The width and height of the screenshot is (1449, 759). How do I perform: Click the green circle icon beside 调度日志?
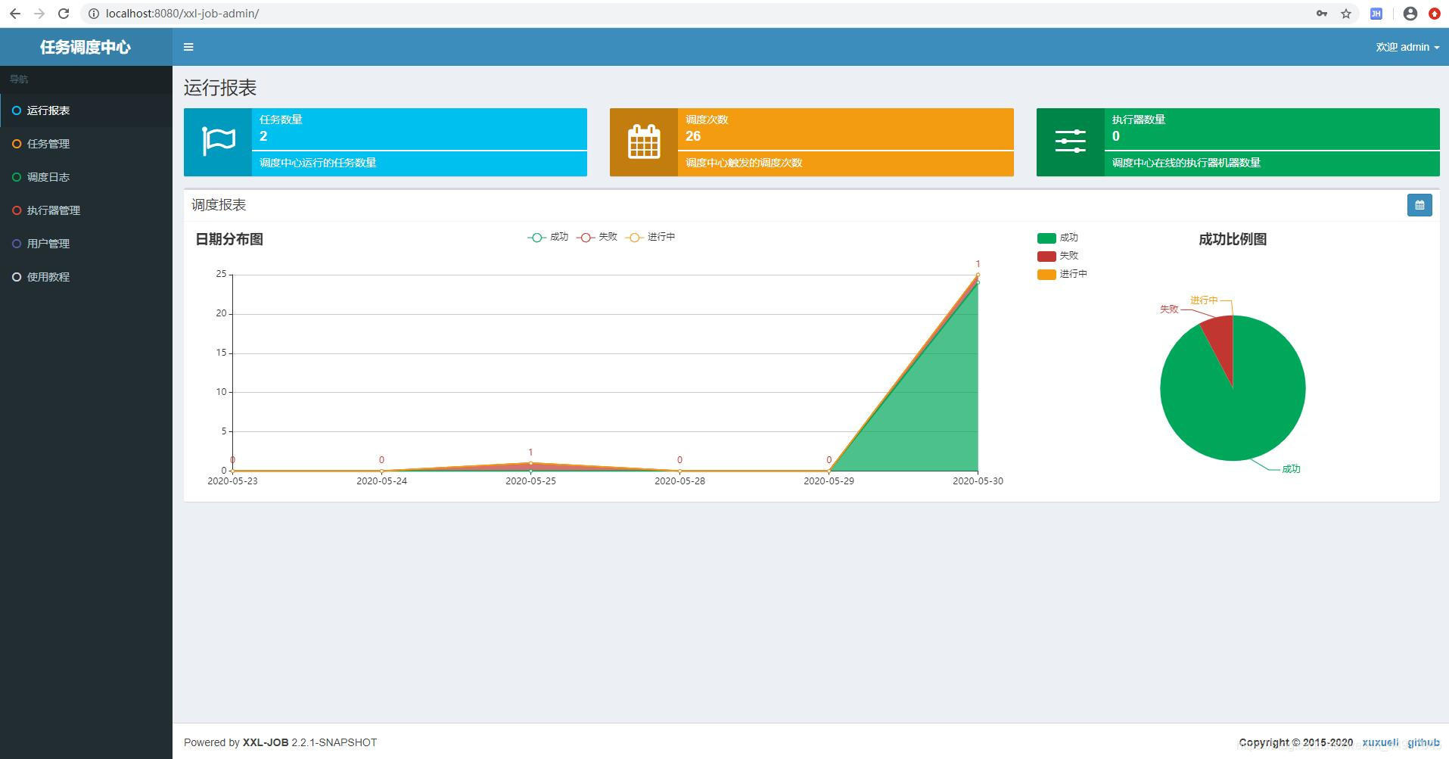click(x=17, y=177)
